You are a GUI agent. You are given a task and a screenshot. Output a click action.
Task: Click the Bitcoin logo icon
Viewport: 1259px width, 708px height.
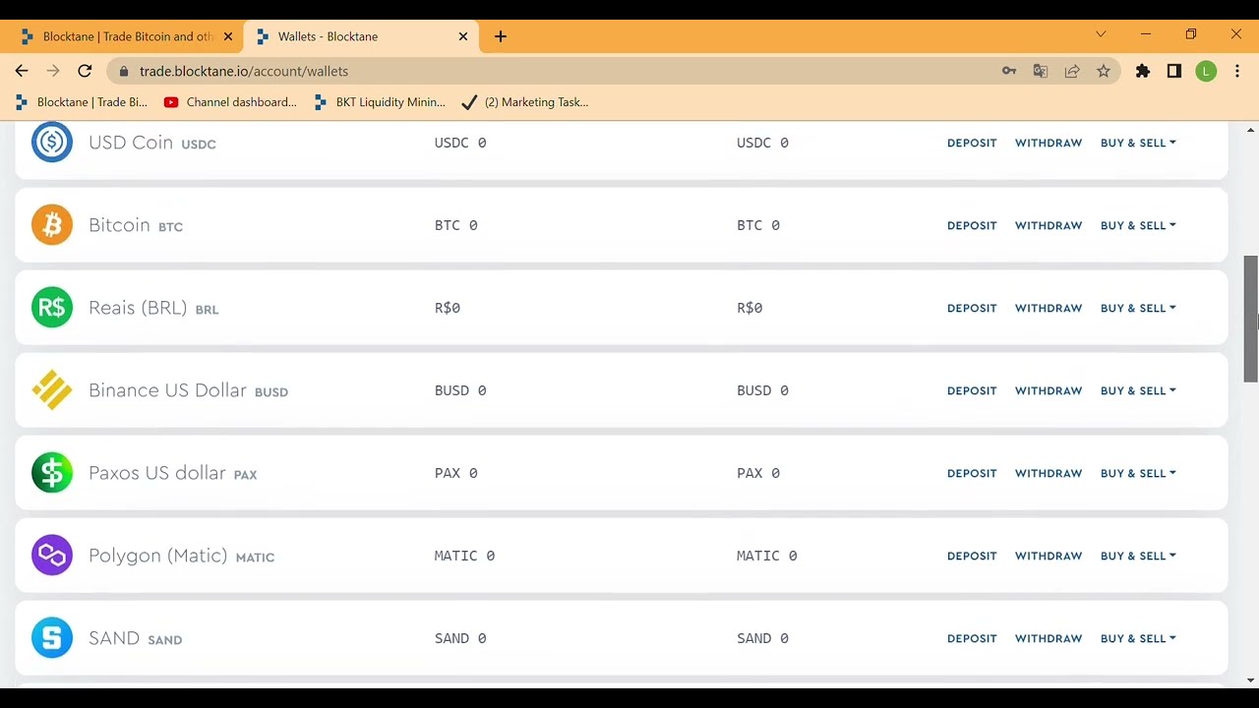click(x=52, y=225)
